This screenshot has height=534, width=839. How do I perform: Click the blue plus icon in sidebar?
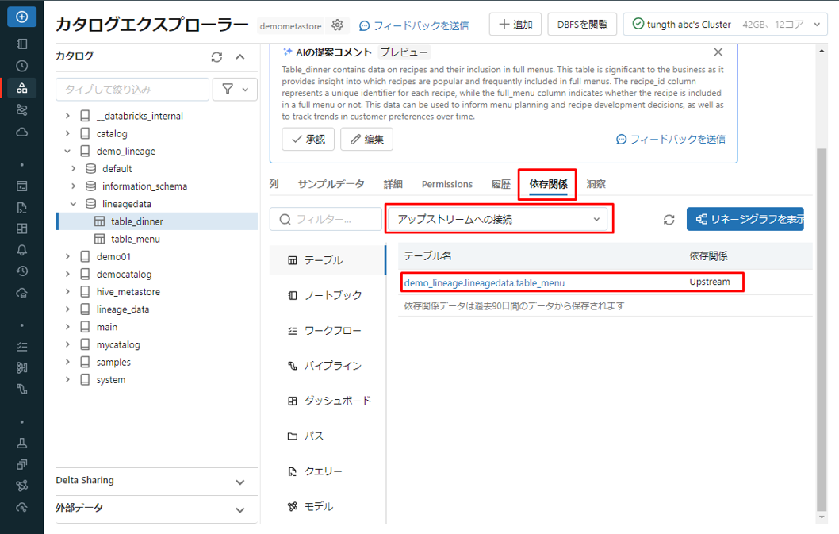[x=21, y=17]
